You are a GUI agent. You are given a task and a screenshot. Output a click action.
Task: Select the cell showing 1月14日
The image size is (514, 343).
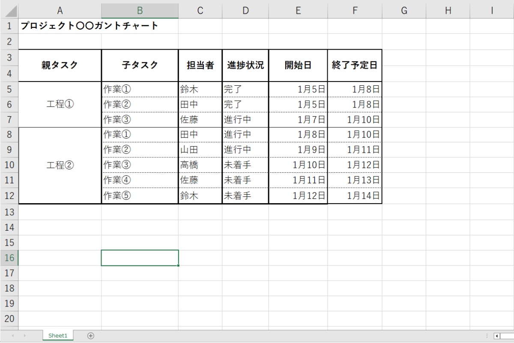click(x=355, y=196)
